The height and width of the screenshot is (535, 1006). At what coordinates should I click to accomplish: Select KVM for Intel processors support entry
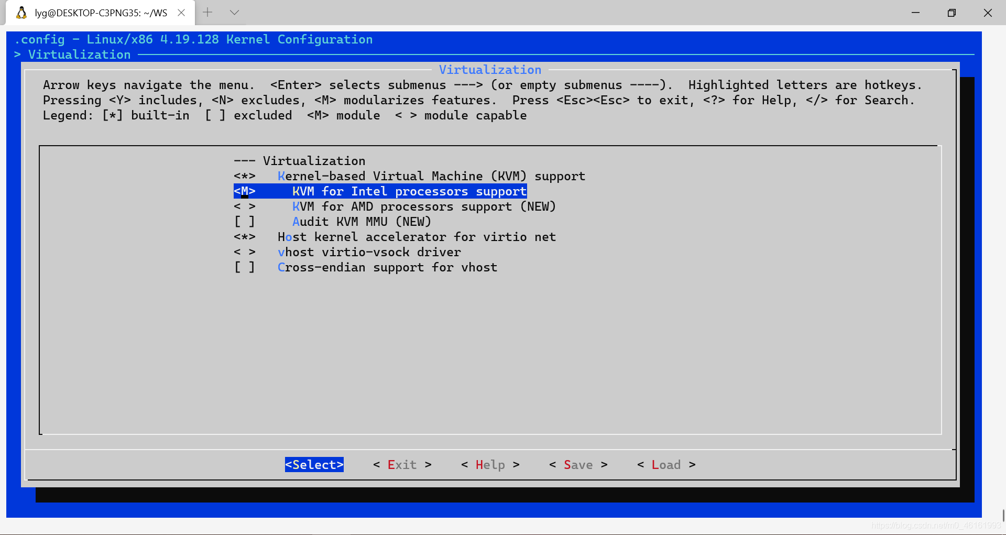409,191
